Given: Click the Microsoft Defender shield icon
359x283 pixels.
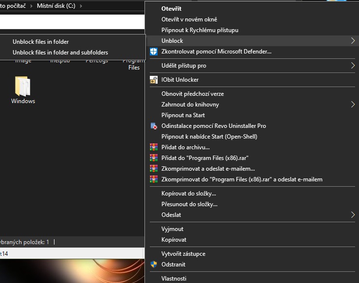Looking at the screenshot, I should pos(154,52).
